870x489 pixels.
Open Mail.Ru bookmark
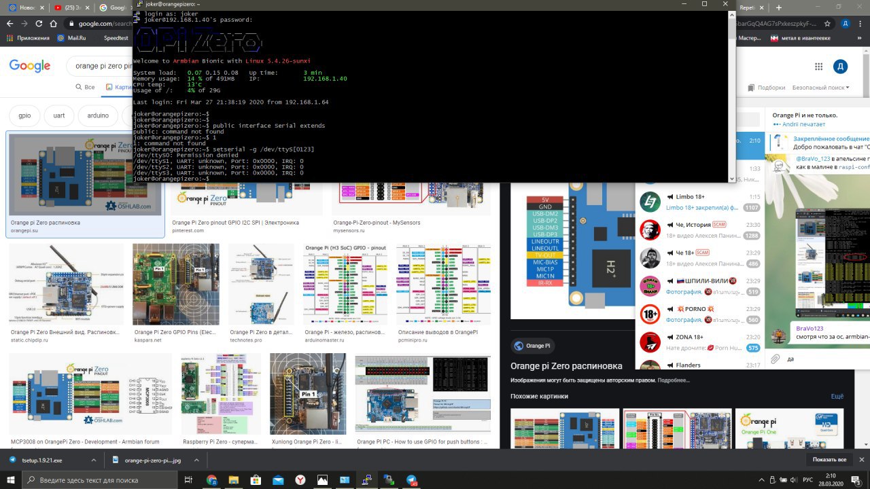click(x=71, y=38)
